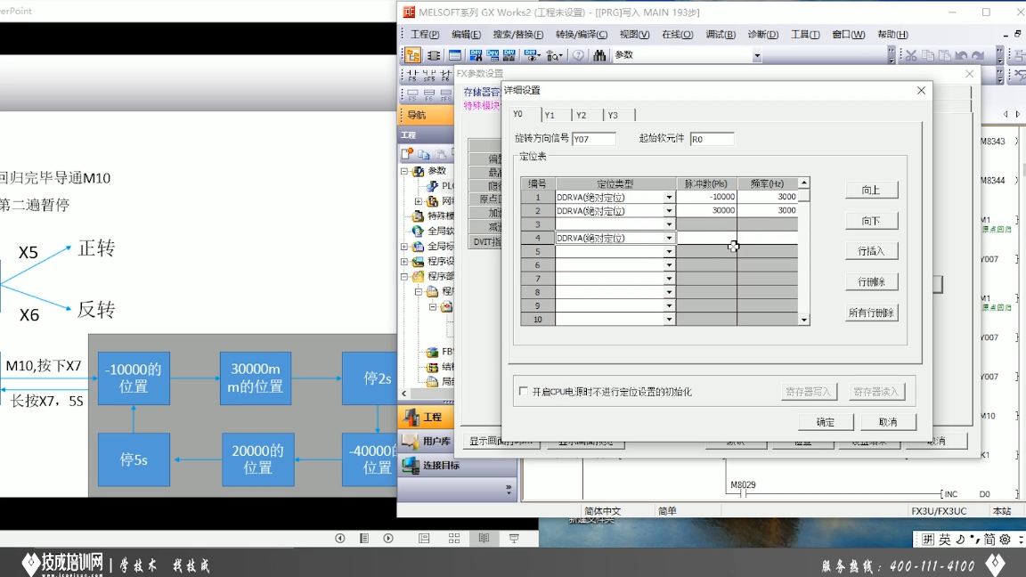The image size is (1026, 577).
Task: Click the copy icon in project panel toolbar
Action: (423, 154)
